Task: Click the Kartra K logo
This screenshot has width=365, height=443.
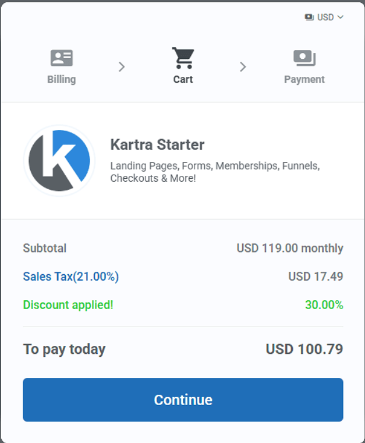Action: 59,160
